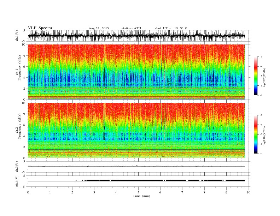Viewport: 280px width, 216px height.
Task: Select the "ch.3(V)" axis label
Action: pos(17,167)
